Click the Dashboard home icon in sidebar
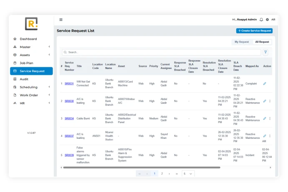 pyautogui.click(x=15, y=39)
